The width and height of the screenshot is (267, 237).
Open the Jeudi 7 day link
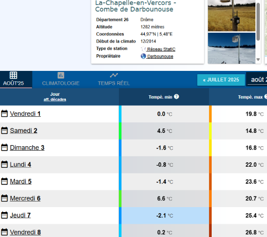point(20,215)
